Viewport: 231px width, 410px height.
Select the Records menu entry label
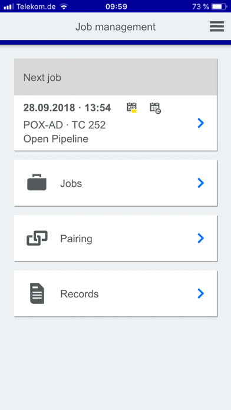80,294
